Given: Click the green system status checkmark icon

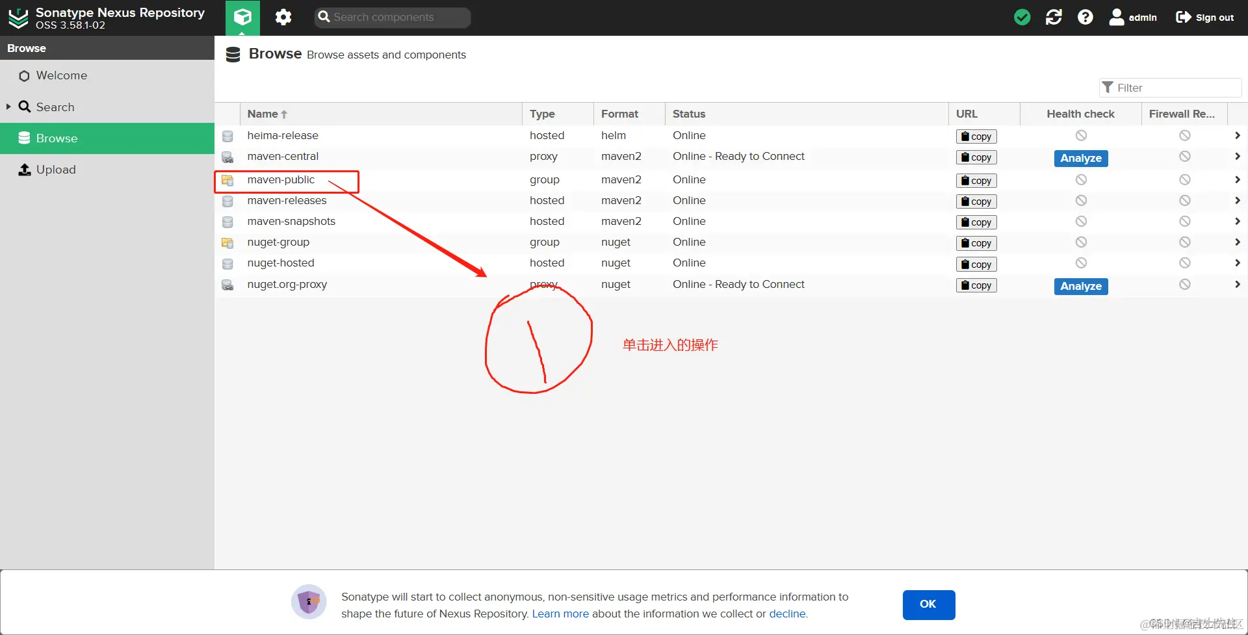Looking at the screenshot, I should point(1022,18).
